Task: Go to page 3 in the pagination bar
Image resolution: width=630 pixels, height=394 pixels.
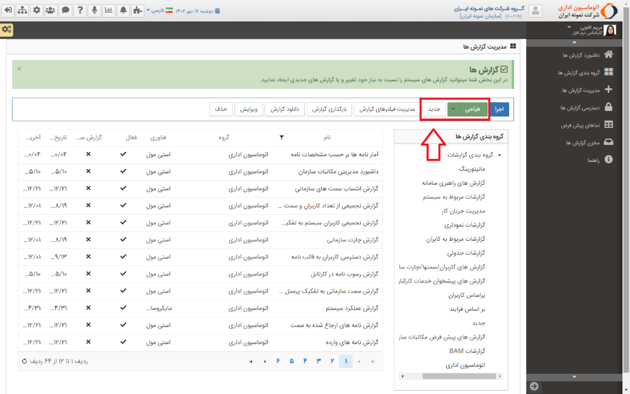Action: [318, 361]
